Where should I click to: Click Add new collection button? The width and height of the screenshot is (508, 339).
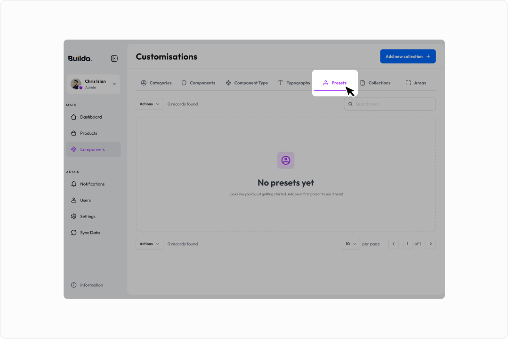coord(408,56)
